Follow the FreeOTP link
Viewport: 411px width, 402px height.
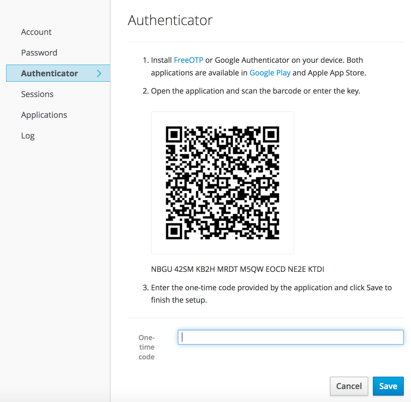pos(188,60)
